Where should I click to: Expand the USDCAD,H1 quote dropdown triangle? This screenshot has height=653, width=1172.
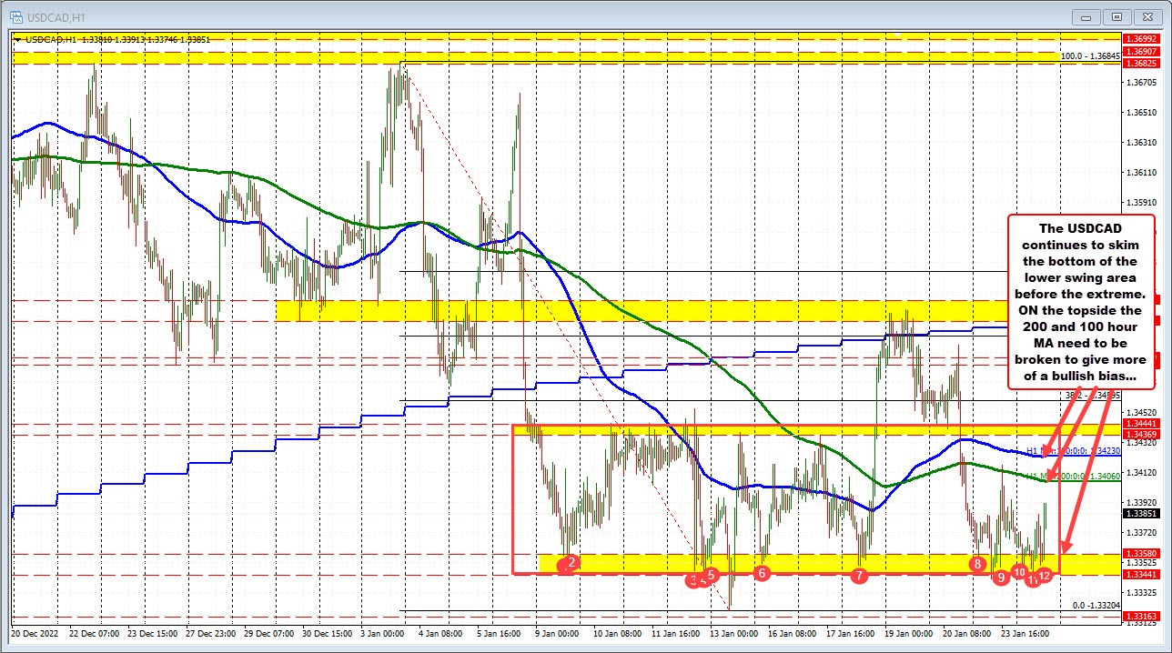pyautogui.click(x=18, y=40)
